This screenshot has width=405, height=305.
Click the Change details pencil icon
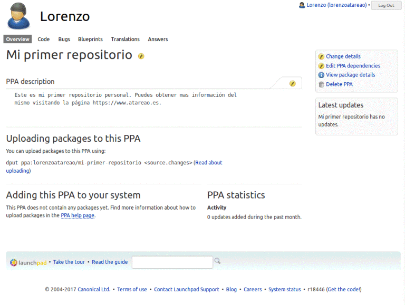[321, 56]
